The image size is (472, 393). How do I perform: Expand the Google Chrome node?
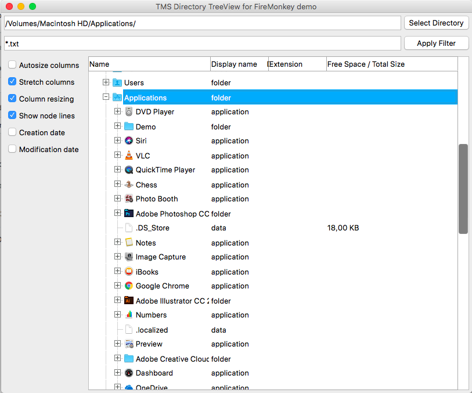117,285
